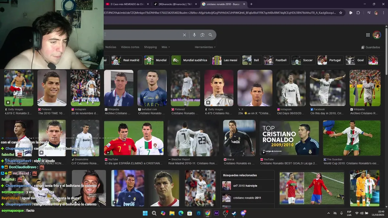The image size is (388, 218).
Task: Open Wi-Fi network settings in tray
Action: click(357, 213)
